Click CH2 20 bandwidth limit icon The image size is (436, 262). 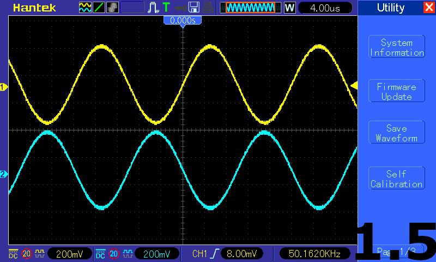[x=113, y=253]
